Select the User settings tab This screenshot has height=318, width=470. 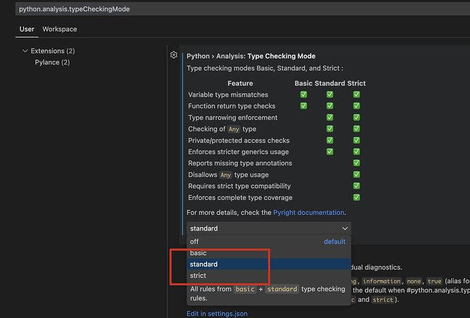coord(27,29)
